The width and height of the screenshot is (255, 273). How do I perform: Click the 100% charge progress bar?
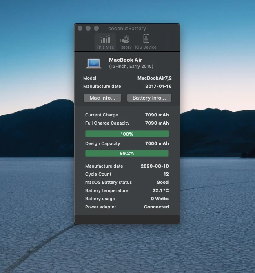pos(127,134)
